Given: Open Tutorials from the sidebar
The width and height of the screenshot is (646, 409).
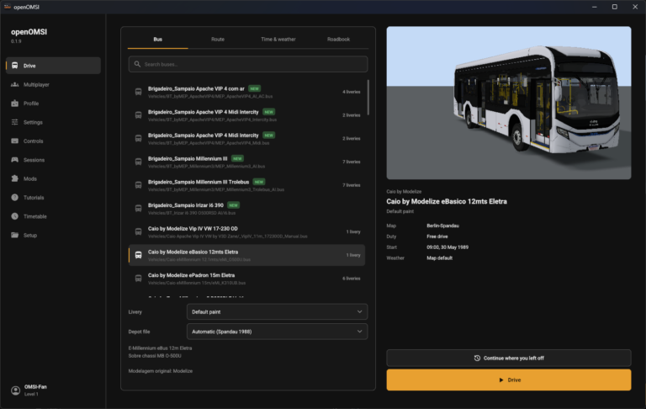Looking at the screenshot, I should coord(53,198).
